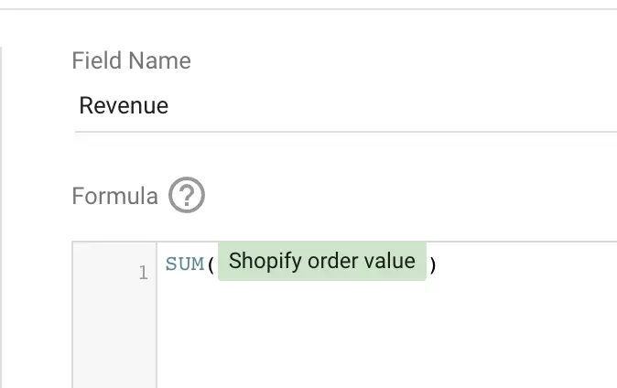This screenshot has width=617, height=388.
Task: Click the Field Name label
Action: tap(132, 60)
